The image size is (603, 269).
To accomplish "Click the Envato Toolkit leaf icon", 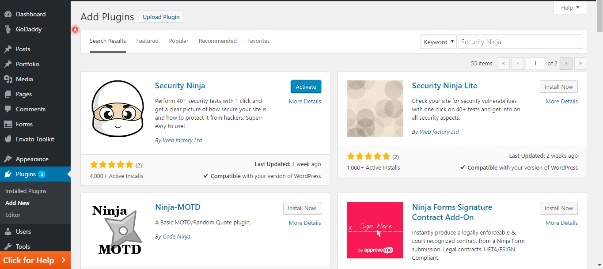I will coord(8,139).
